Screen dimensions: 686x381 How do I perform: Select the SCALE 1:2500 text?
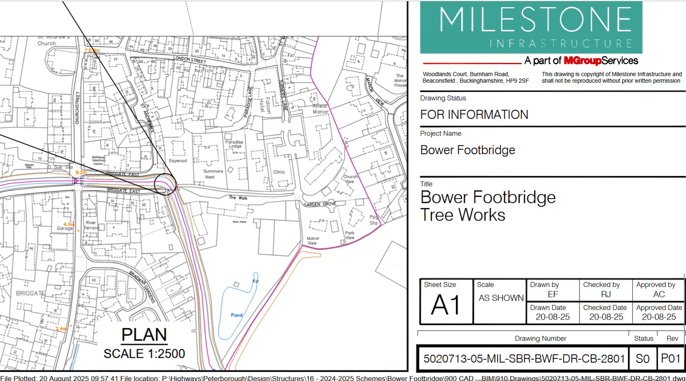point(144,353)
